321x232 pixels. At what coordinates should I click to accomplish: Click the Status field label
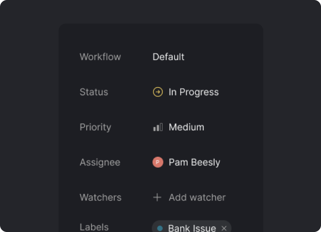click(x=94, y=92)
